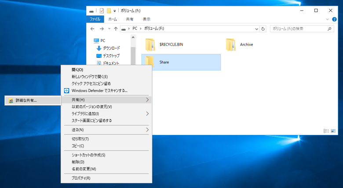
Task: Open the address bar history dropdown
Action: (257, 29)
